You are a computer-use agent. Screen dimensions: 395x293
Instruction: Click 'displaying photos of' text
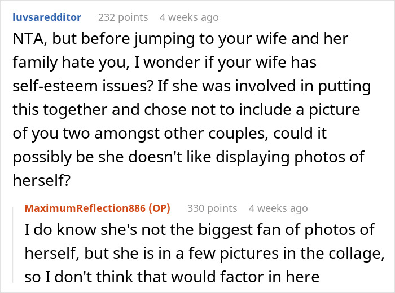[x=290, y=157]
